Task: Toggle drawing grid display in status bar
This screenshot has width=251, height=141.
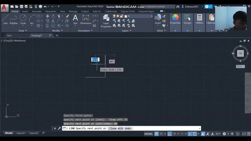Action: point(156,134)
